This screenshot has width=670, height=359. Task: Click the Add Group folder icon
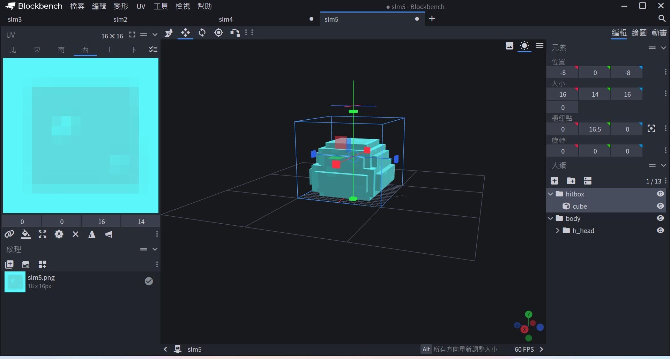571,181
